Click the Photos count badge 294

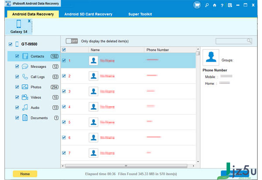pyautogui.click(x=55, y=87)
